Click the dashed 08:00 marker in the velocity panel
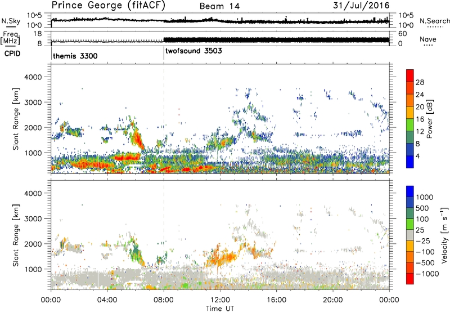 164,235
